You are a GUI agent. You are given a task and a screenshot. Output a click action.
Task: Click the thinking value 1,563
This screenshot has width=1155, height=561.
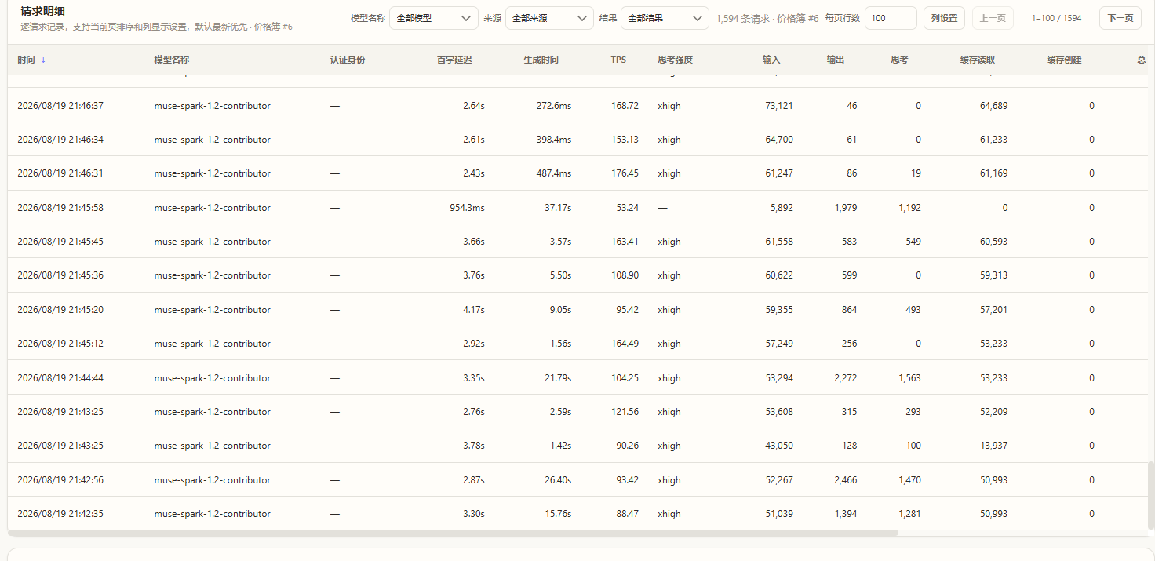point(910,377)
